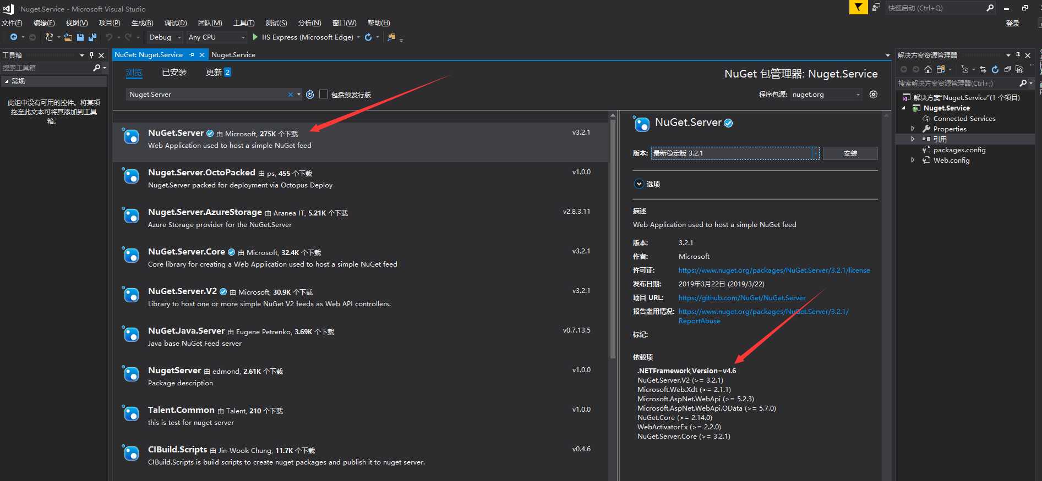This screenshot has width=1042, height=481.
Task: Pin the Solution Explorer panel
Action: coord(1018,55)
